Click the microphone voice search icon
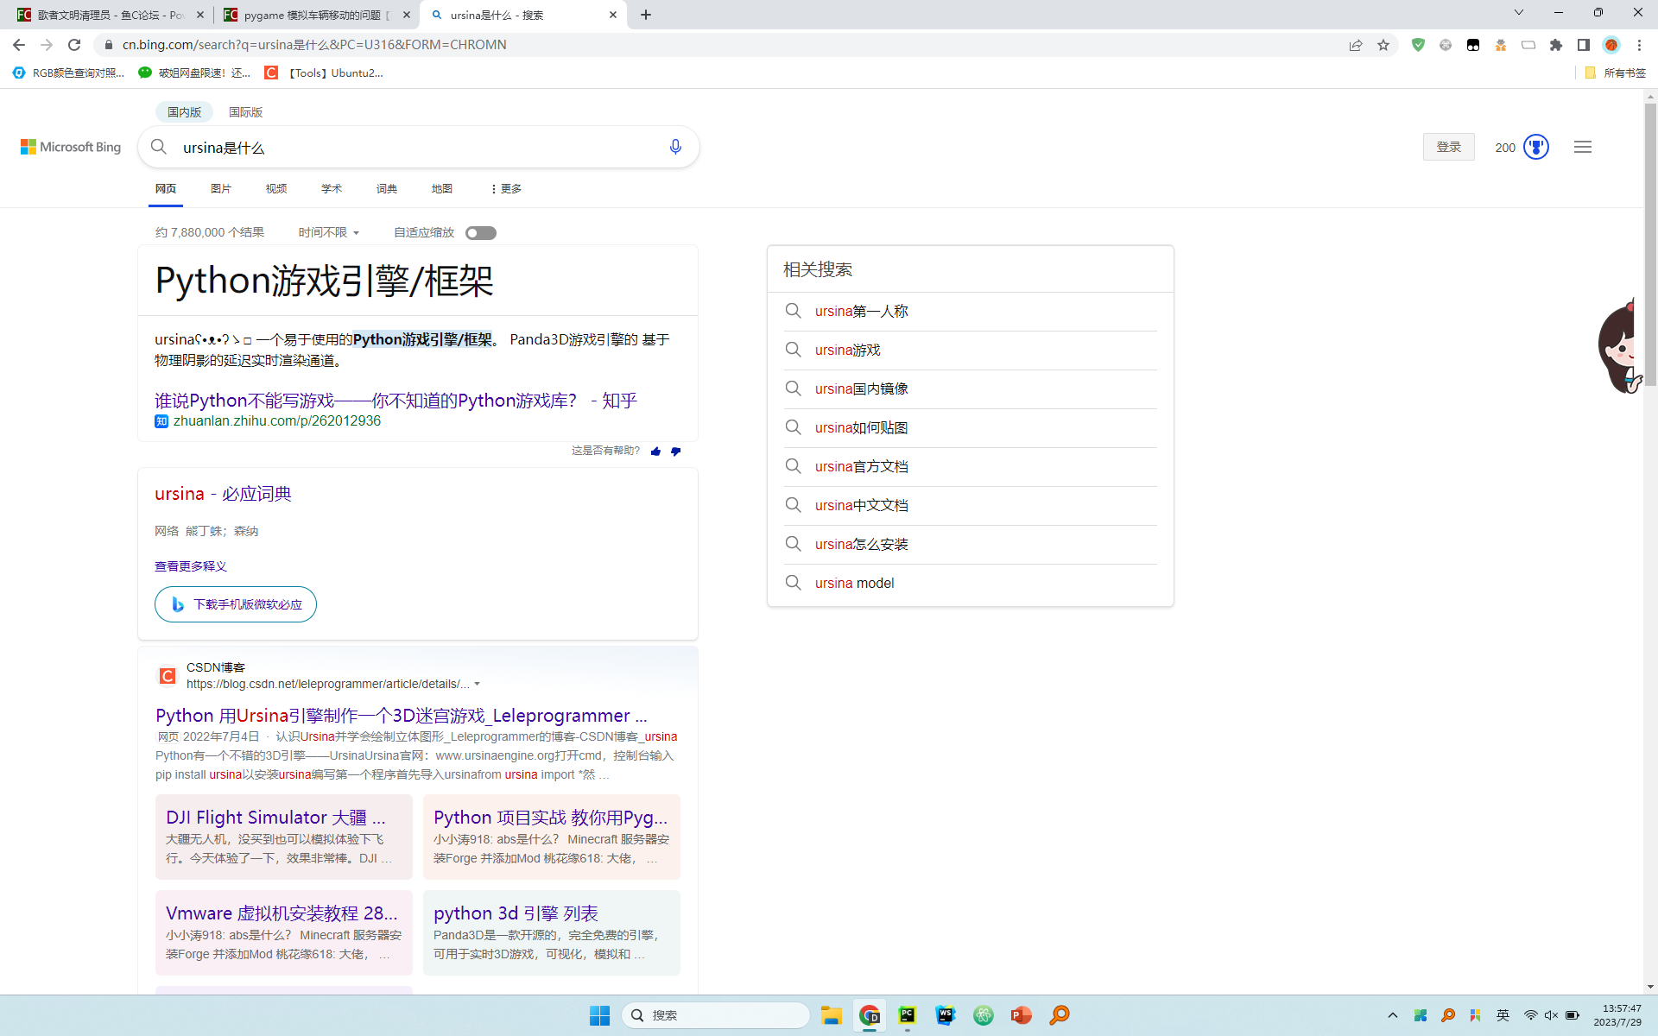 [x=675, y=147]
